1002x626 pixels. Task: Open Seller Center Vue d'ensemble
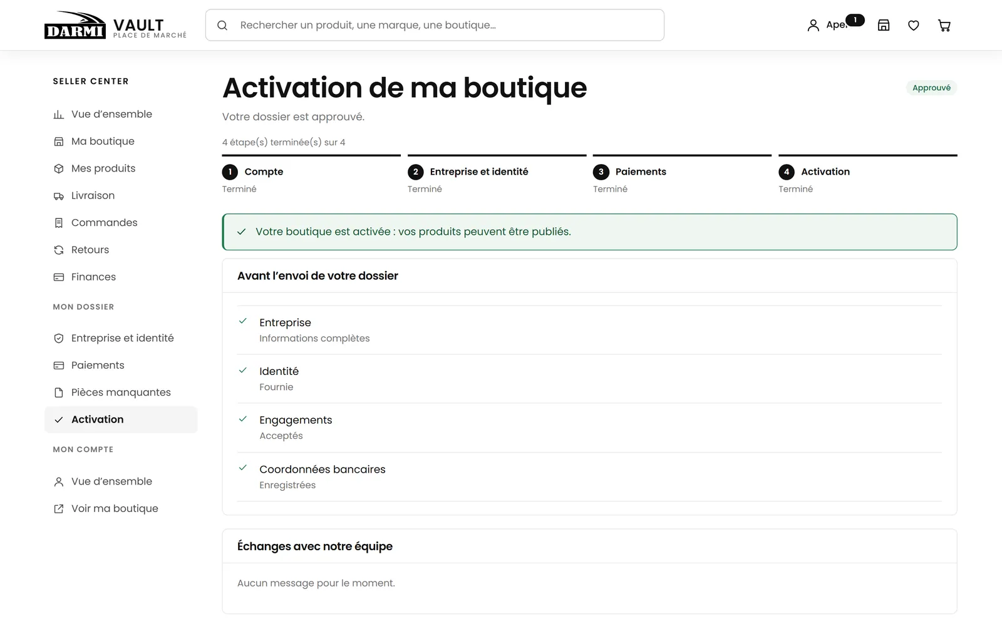[x=121, y=114]
